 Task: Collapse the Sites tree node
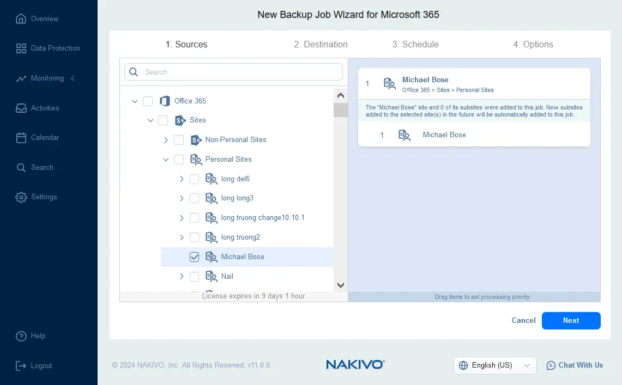[x=150, y=120]
